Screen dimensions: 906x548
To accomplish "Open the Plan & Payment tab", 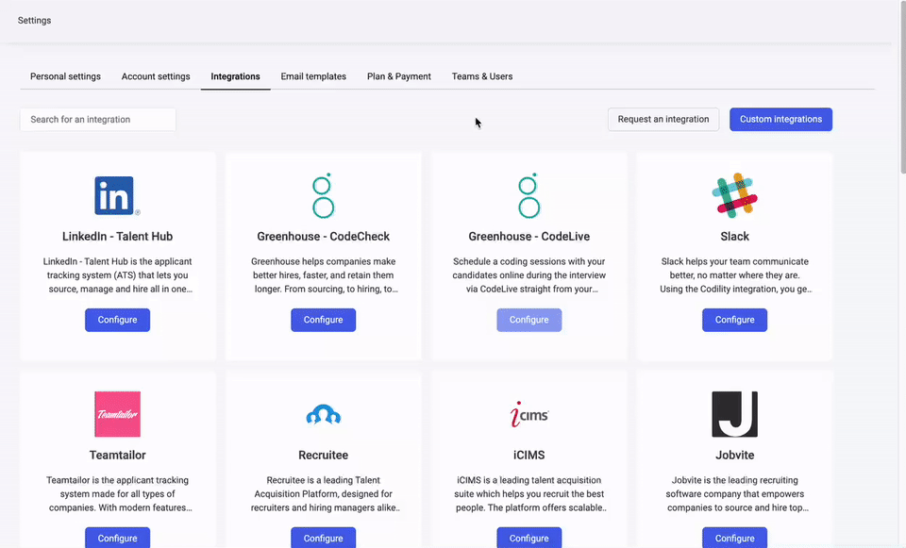I will [x=398, y=76].
